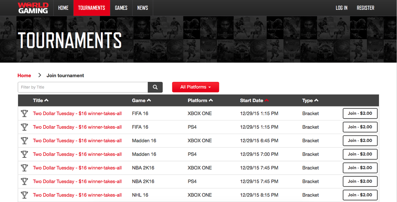Open Two Dollar Tuesday link for NBA 2K16 PS4
Image resolution: width=397 pixels, height=202 pixels.
77,181
